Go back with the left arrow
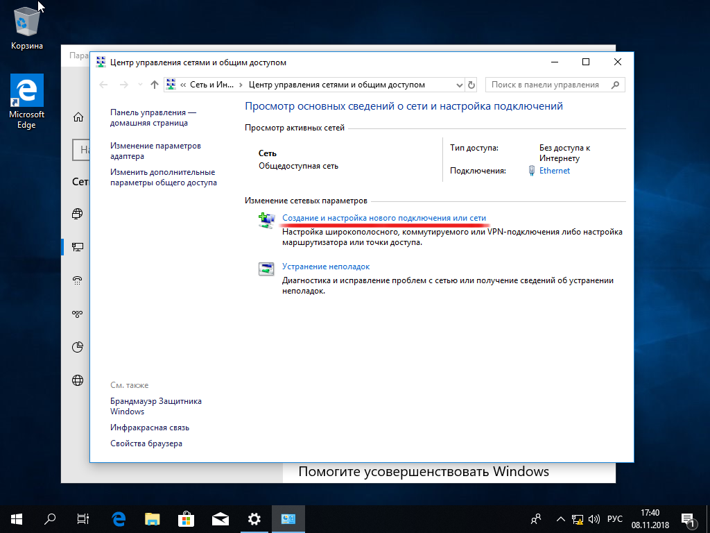This screenshot has width=710, height=533. tap(103, 85)
